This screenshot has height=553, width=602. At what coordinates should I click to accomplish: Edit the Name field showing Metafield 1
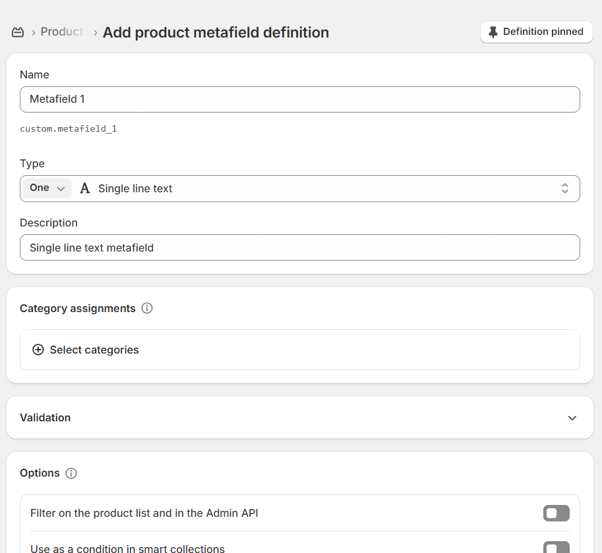[300, 99]
